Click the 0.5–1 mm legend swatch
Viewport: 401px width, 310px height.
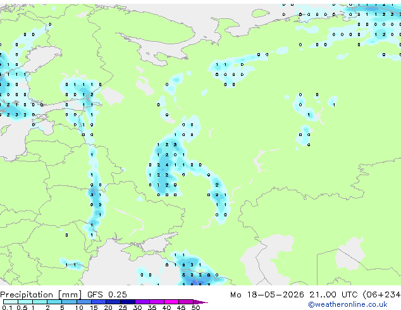pyautogui.click(x=25, y=302)
